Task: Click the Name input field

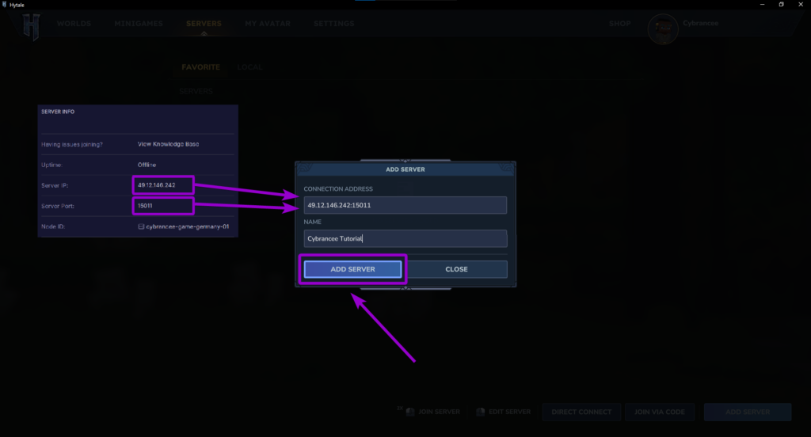Action: click(405, 238)
